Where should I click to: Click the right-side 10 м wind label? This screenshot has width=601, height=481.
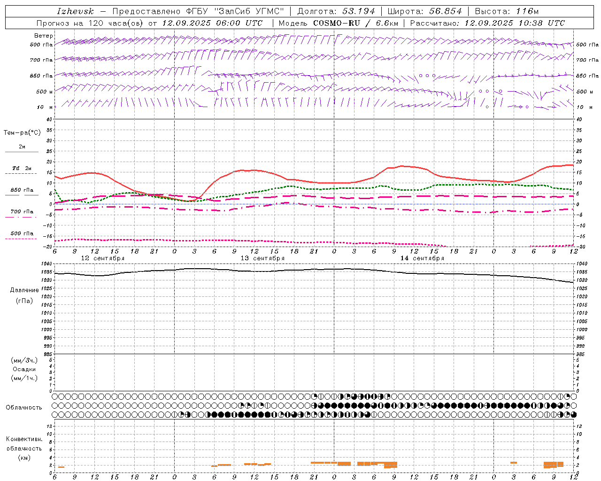(584, 107)
